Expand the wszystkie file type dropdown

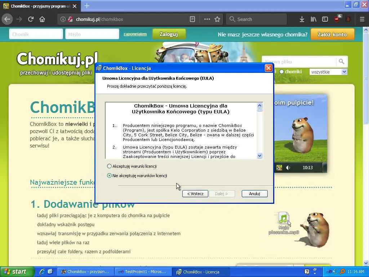[344, 72]
